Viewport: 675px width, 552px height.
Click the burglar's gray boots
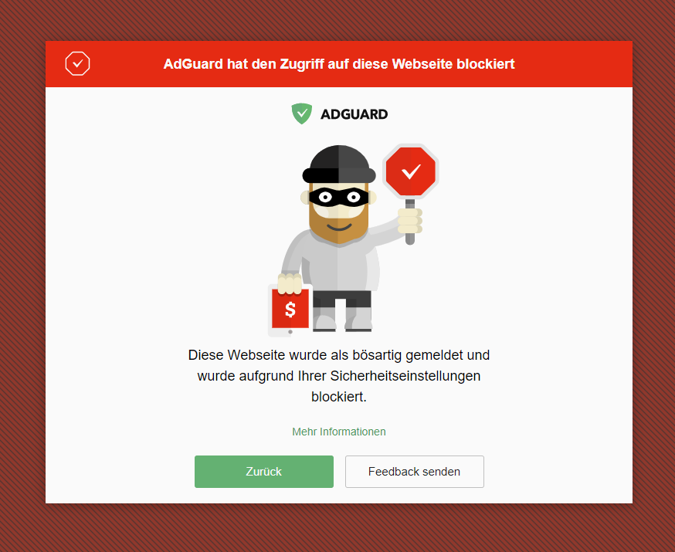[x=343, y=318]
